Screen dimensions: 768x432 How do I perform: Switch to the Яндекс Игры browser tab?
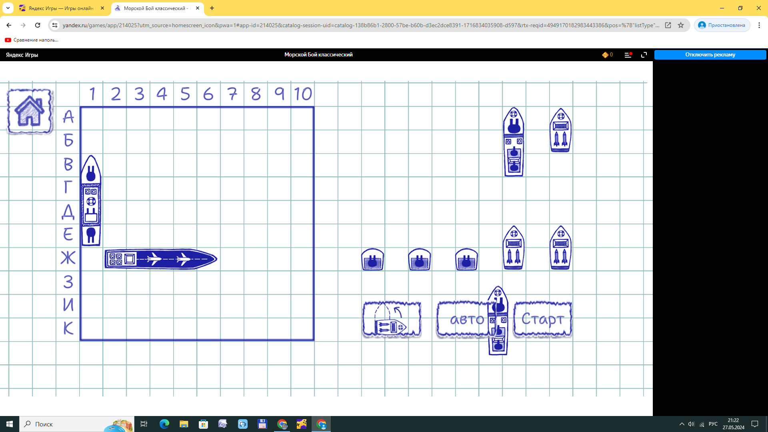click(61, 8)
